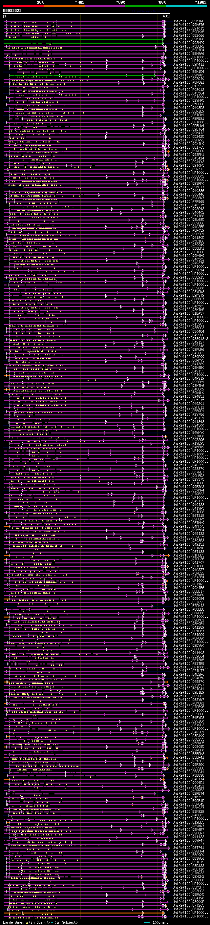Click the green ~80% identity legend segment
The height and width of the screenshot is (925, 210).
(146, 6)
